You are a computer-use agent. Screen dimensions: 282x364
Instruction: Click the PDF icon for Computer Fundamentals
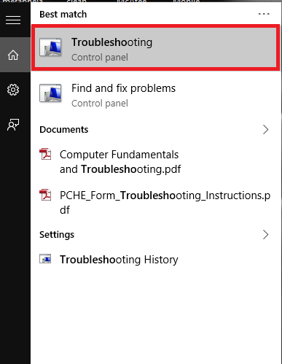coord(45,154)
